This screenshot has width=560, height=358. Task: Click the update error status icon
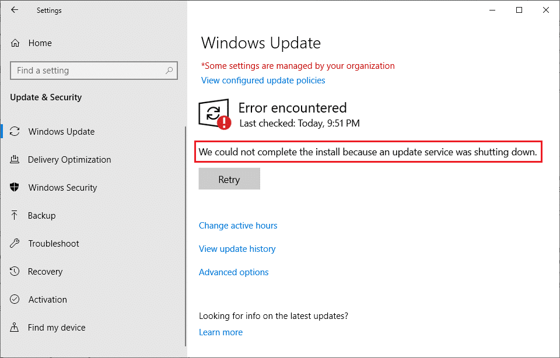click(214, 114)
